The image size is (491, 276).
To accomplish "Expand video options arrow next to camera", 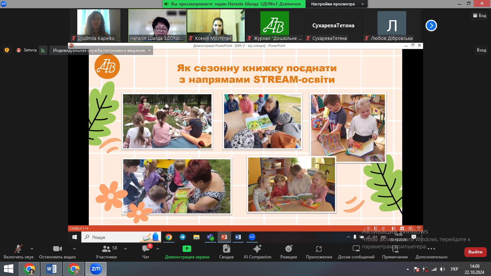I will 74,248.
